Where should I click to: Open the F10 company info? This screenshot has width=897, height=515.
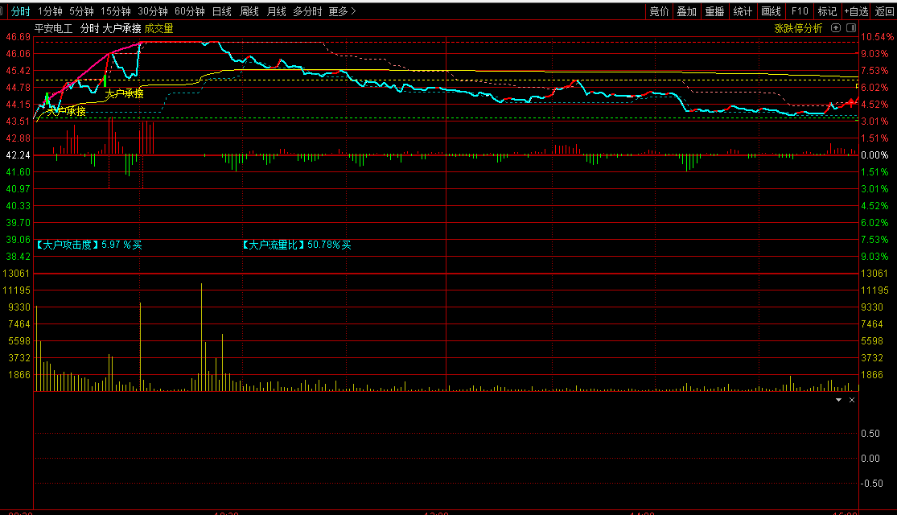(x=800, y=11)
